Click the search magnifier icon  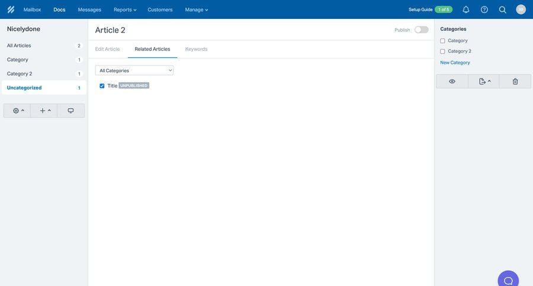tap(502, 9)
